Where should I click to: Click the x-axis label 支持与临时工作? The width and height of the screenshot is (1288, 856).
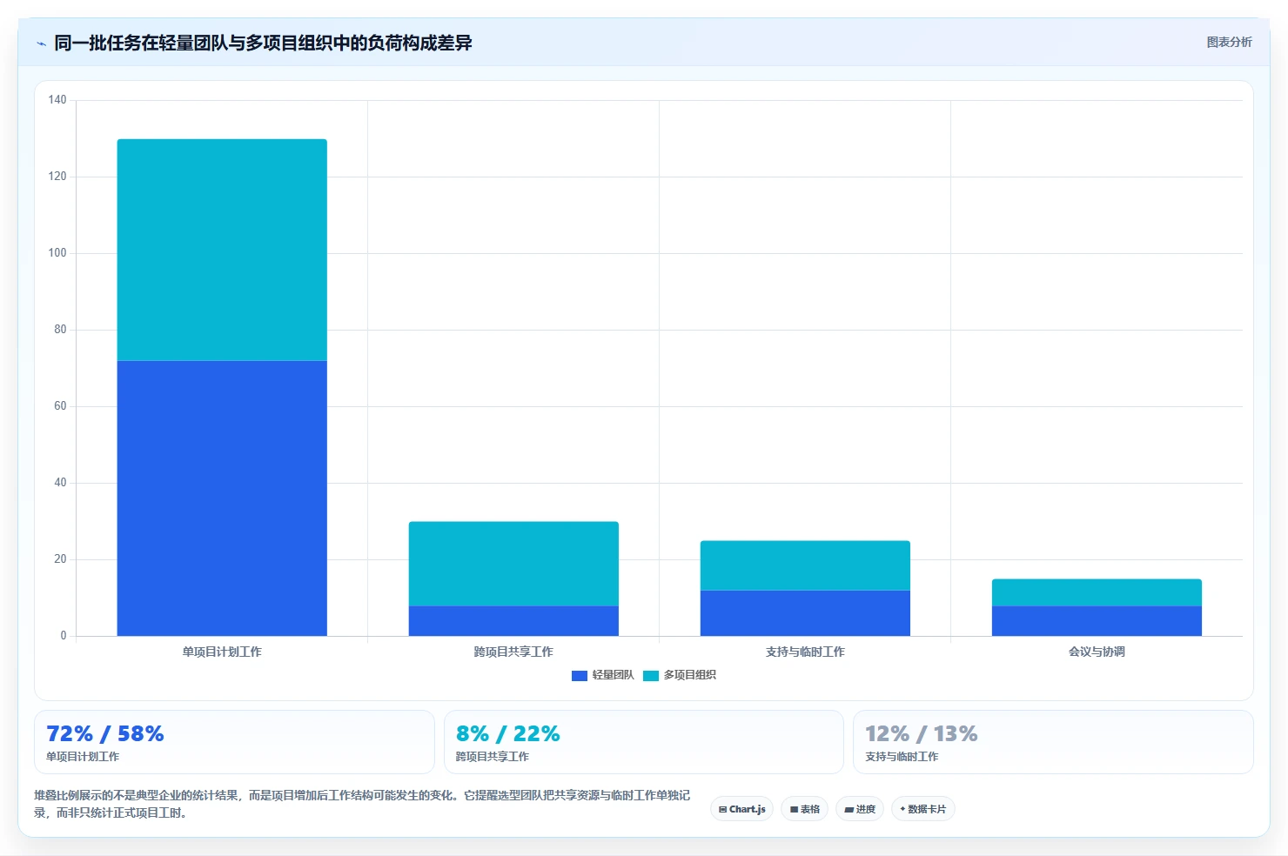[805, 652]
